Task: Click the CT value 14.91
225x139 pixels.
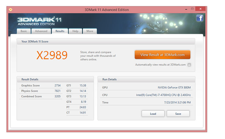Action: point(83,112)
